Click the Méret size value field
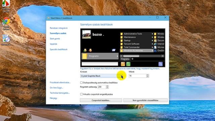 pos(137,76)
